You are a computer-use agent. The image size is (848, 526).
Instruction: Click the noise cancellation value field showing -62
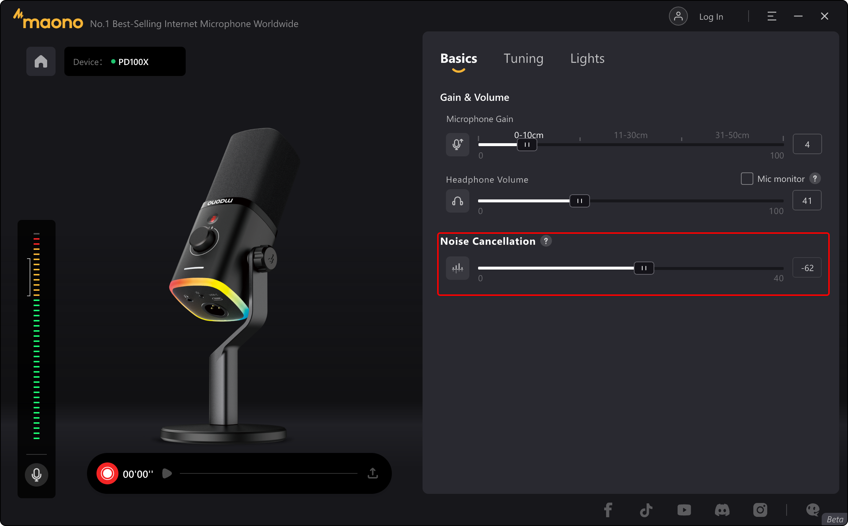tap(807, 268)
